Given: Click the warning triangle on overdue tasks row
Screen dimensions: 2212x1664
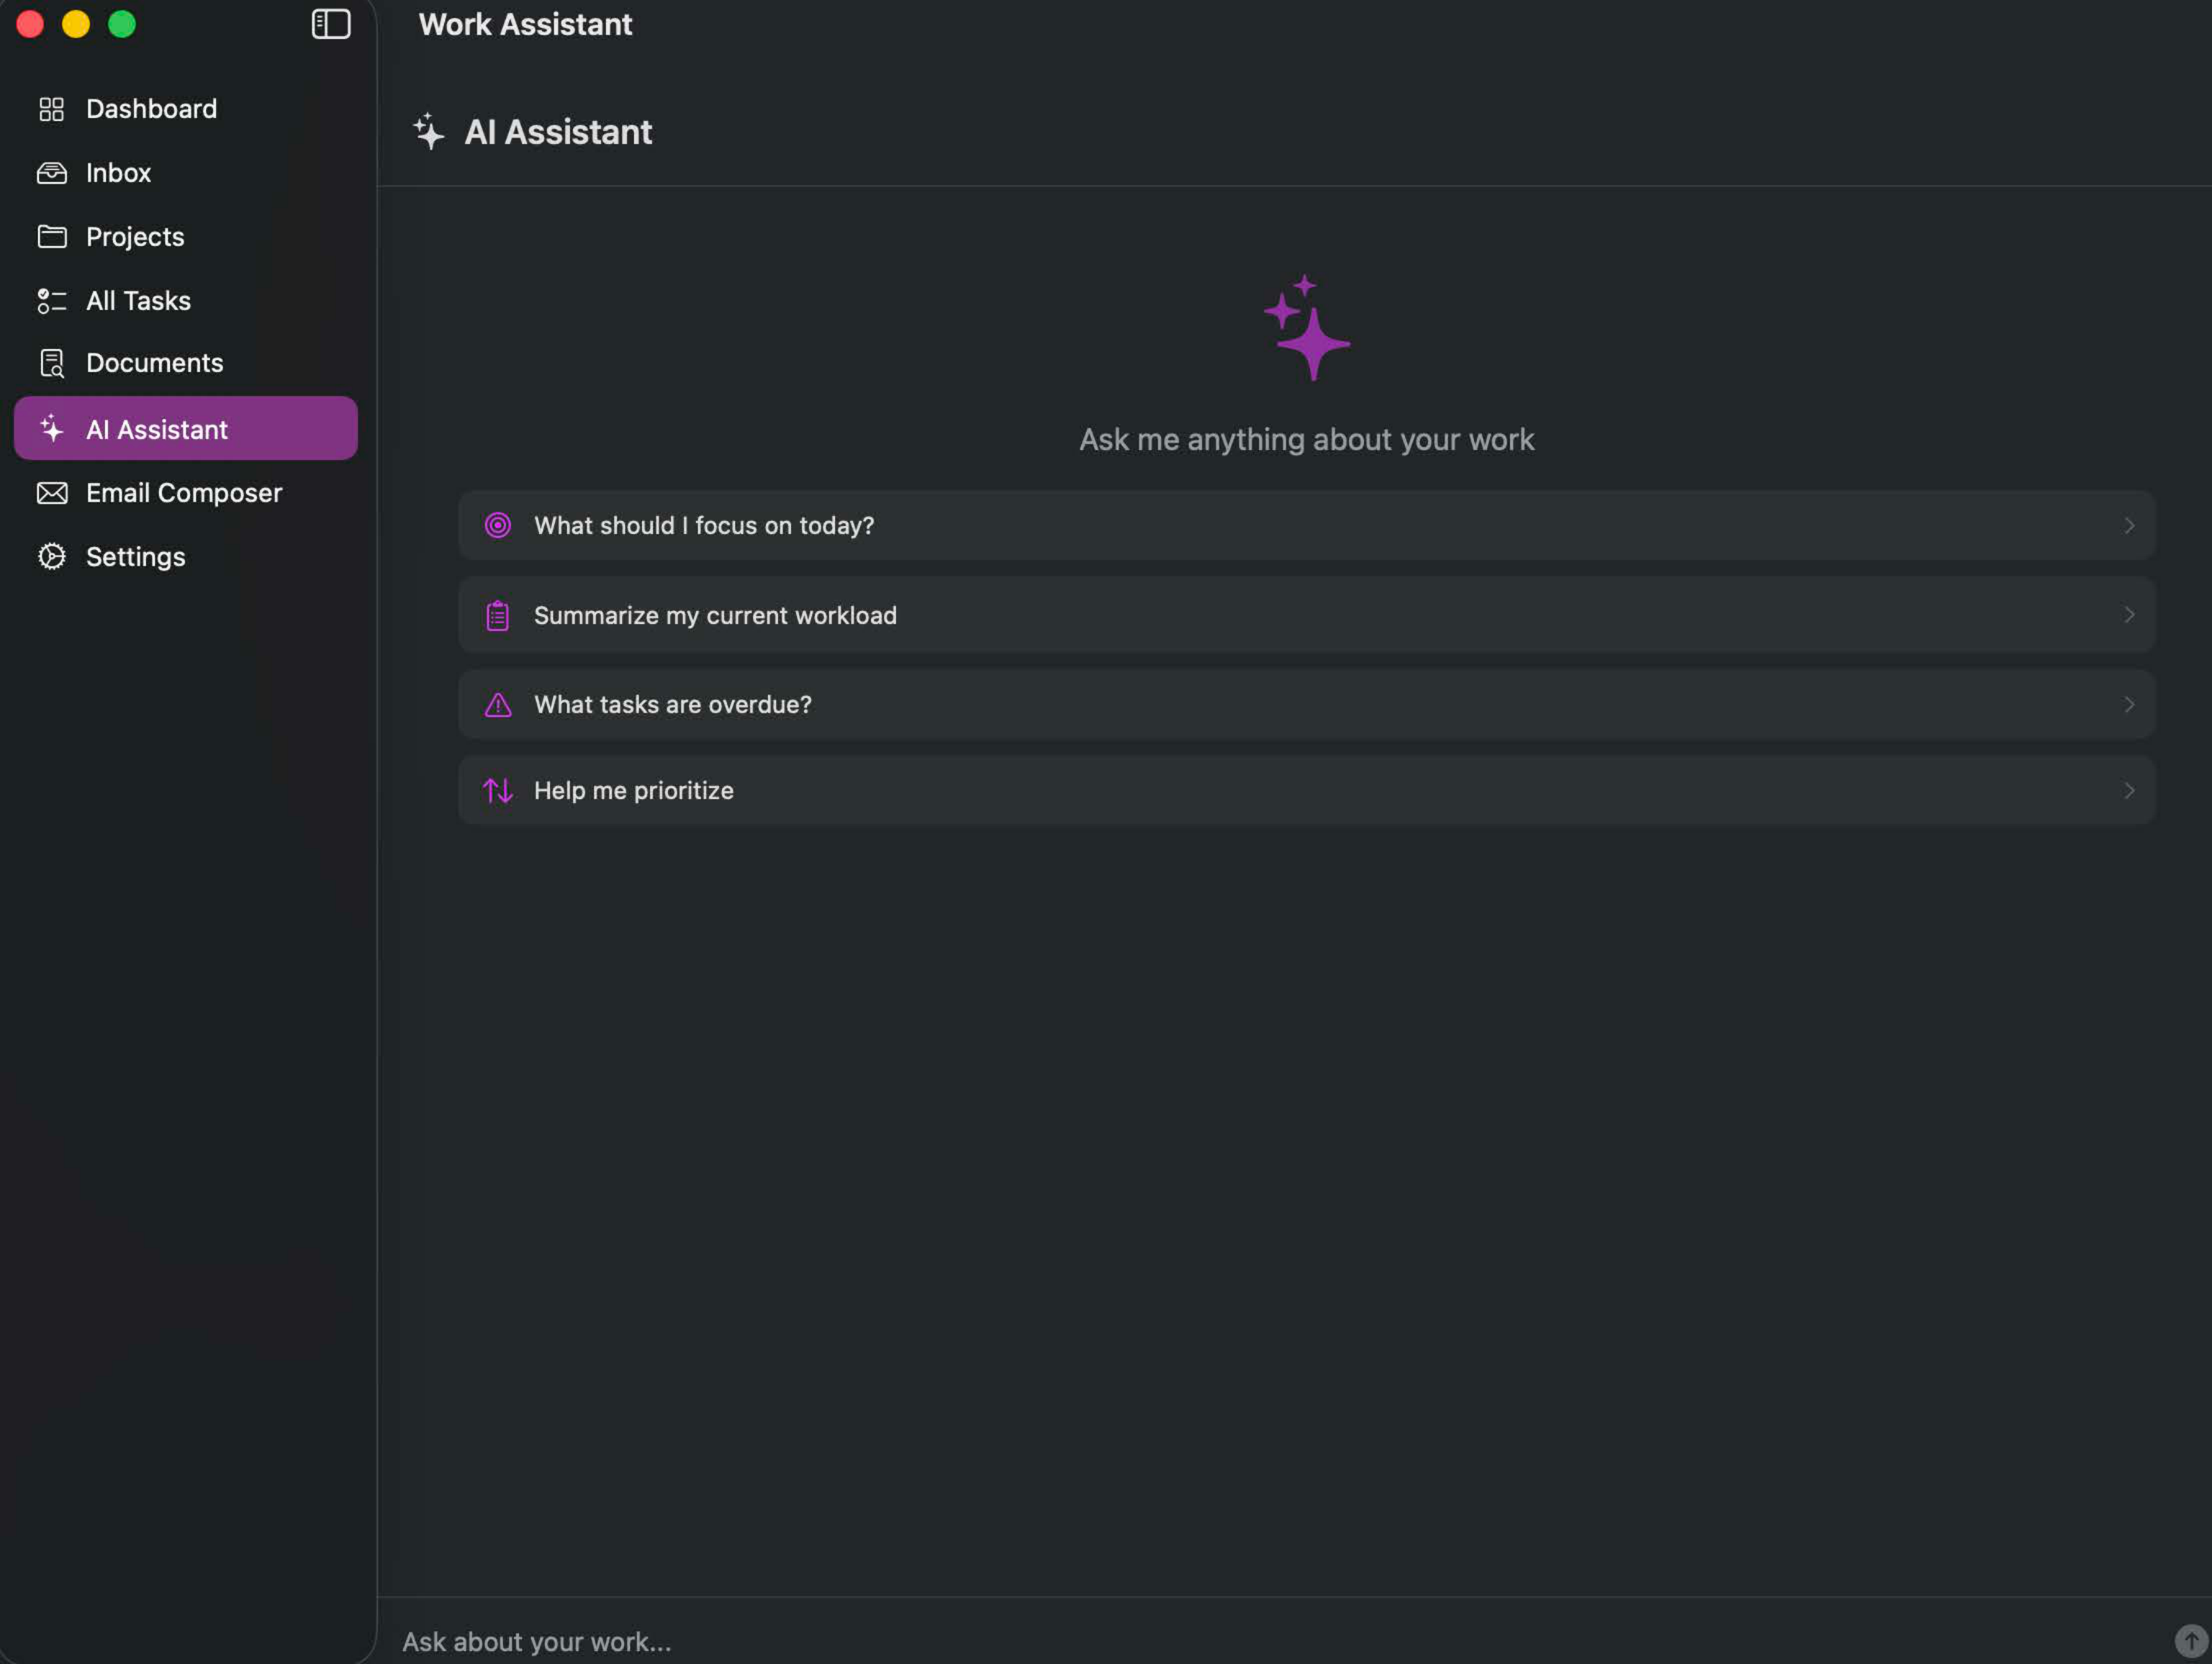Looking at the screenshot, I should pyautogui.click(x=497, y=704).
